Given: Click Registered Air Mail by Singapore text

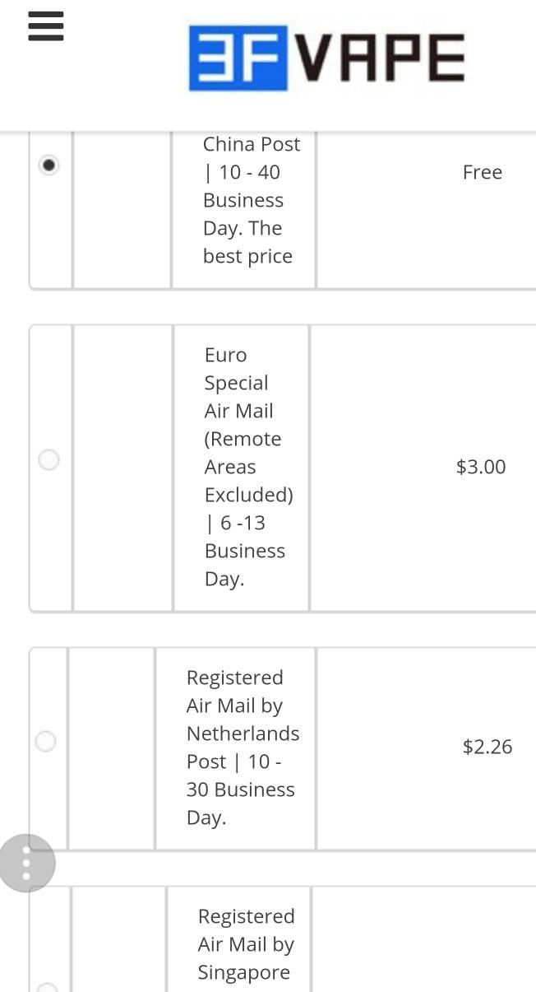Looking at the screenshot, I should 245,944.
